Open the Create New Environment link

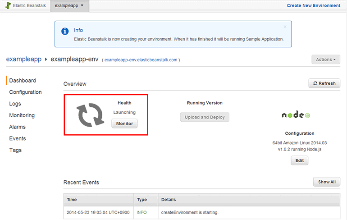pyautogui.click(x=314, y=6)
